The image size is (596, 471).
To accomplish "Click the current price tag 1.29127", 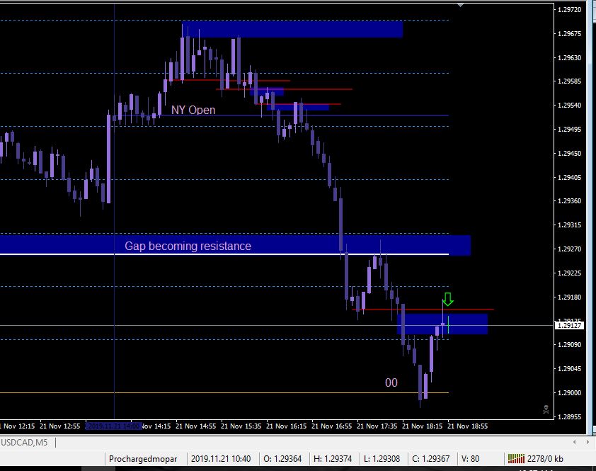I will click(x=569, y=325).
